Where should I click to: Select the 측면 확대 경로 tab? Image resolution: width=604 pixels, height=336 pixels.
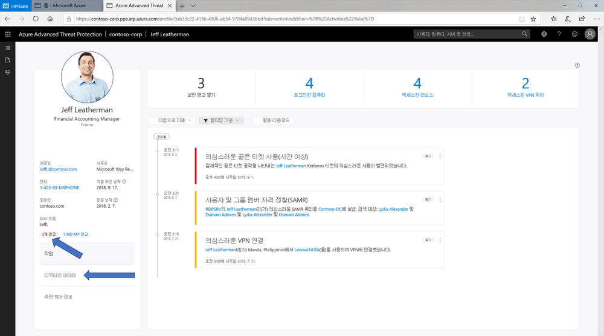pos(59,297)
